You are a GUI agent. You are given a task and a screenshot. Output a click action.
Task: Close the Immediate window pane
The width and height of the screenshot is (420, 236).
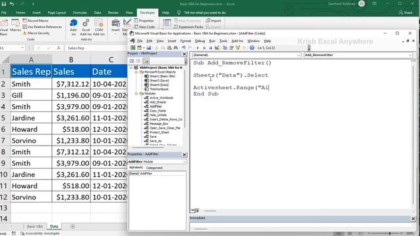[413, 218]
